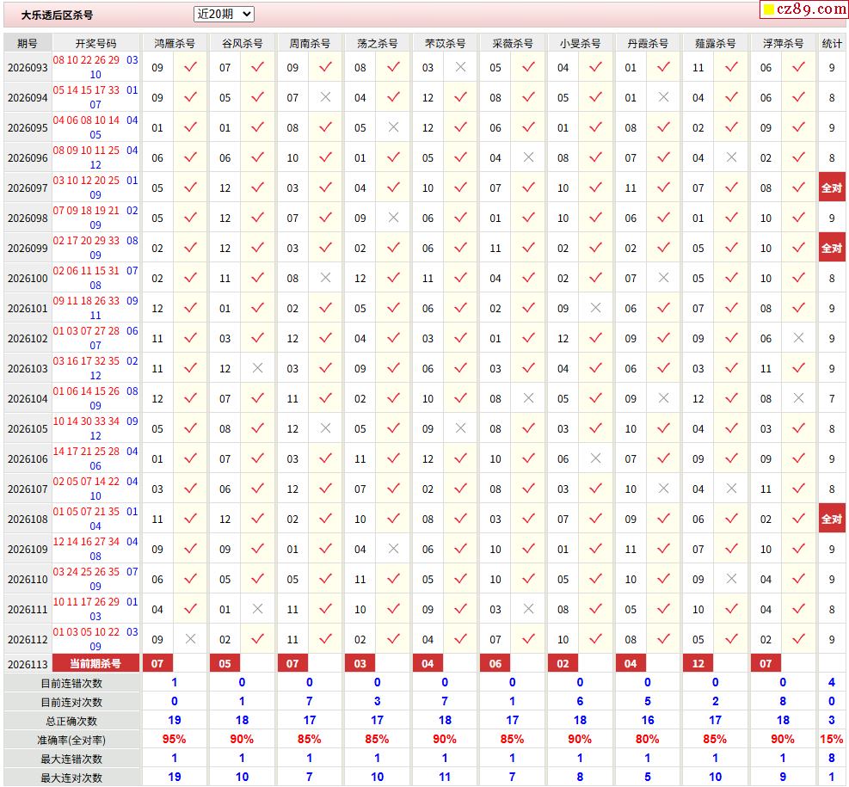
Task: Click the red 全对 badge in row 2026097
Action: coord(832,188)
